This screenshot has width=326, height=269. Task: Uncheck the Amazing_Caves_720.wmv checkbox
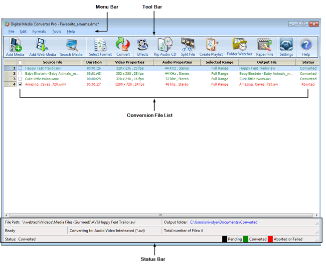pyautogui.click(x=20, y=85)
